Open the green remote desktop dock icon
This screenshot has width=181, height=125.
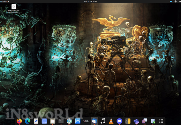69,121
